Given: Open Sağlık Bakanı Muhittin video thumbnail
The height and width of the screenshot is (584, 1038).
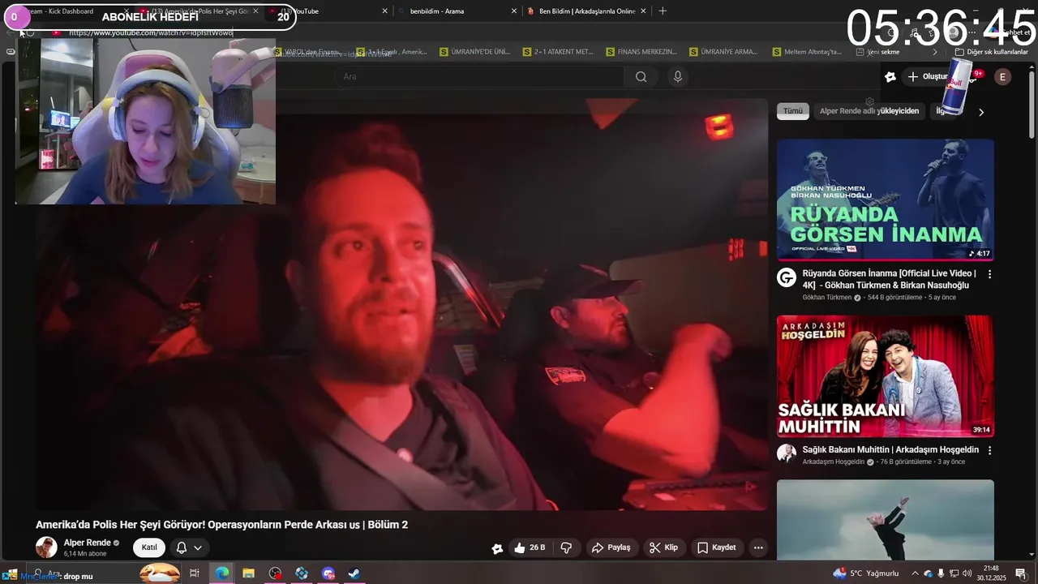Looking at the screenshot, I should [x=886, y=376].
